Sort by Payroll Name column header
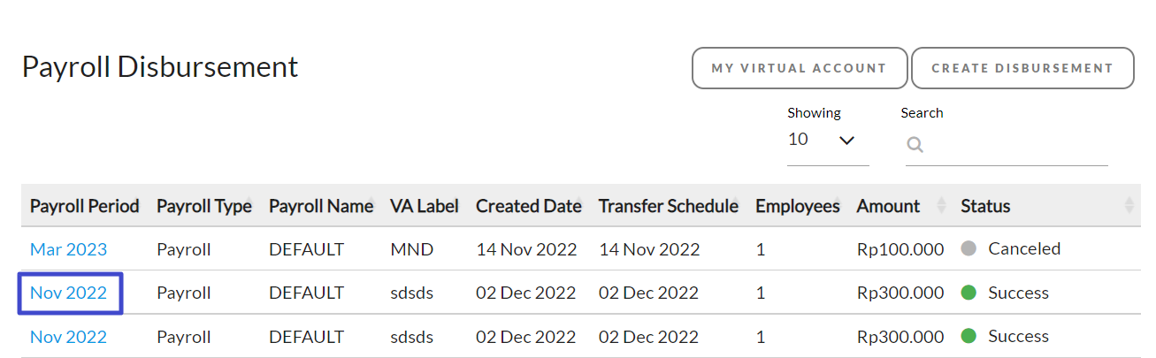This screenshot has width=1156, height=358. (321, 206)
